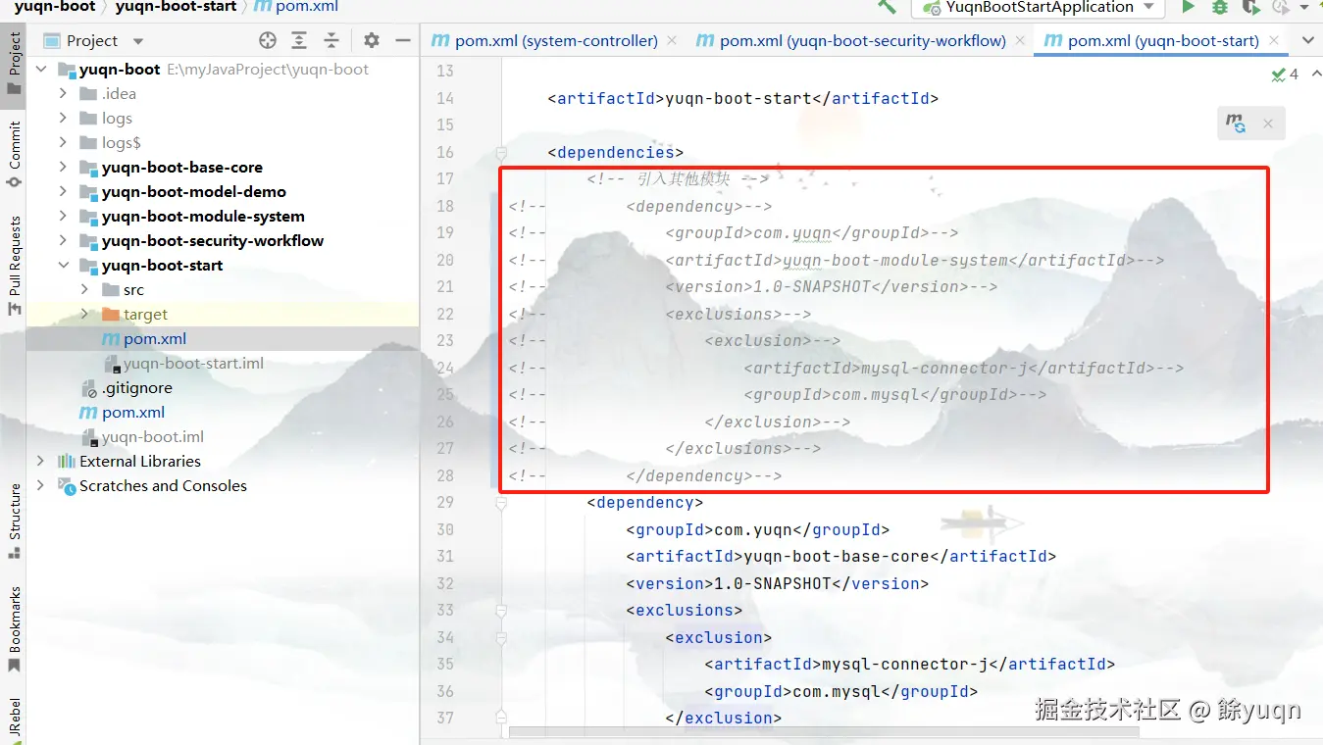The height and width of the screenshot is (745, 1323).
Task: Open the Project view dropdown arrow
Action: (137, 41)
